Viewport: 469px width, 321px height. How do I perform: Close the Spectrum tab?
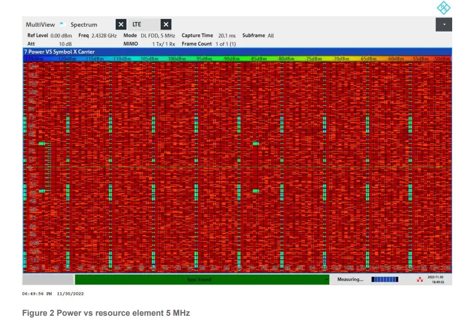point(120,24)
